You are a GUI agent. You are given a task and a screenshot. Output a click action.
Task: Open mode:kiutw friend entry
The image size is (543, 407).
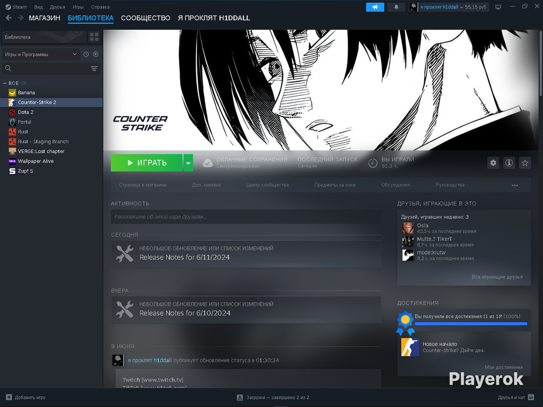click(x=464, y=255)
